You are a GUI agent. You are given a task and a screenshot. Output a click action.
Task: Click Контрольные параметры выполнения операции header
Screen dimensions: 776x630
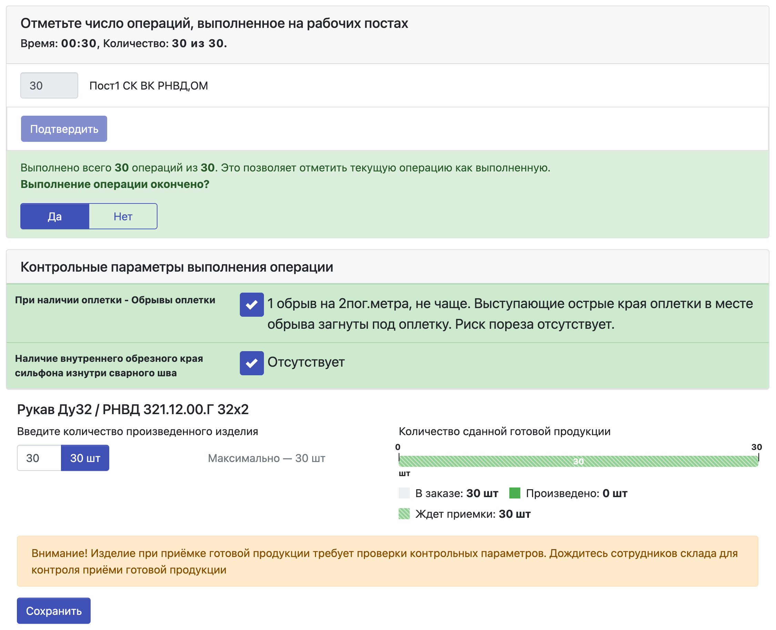point(177,267)
